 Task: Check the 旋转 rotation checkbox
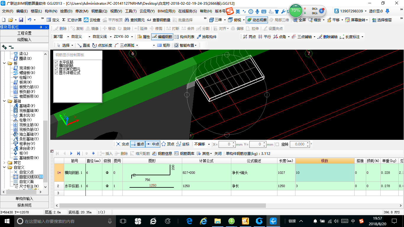[x=277, y=144]
